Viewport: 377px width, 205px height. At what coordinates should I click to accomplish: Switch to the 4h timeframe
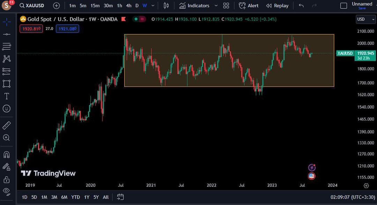(x=129, y=6)
